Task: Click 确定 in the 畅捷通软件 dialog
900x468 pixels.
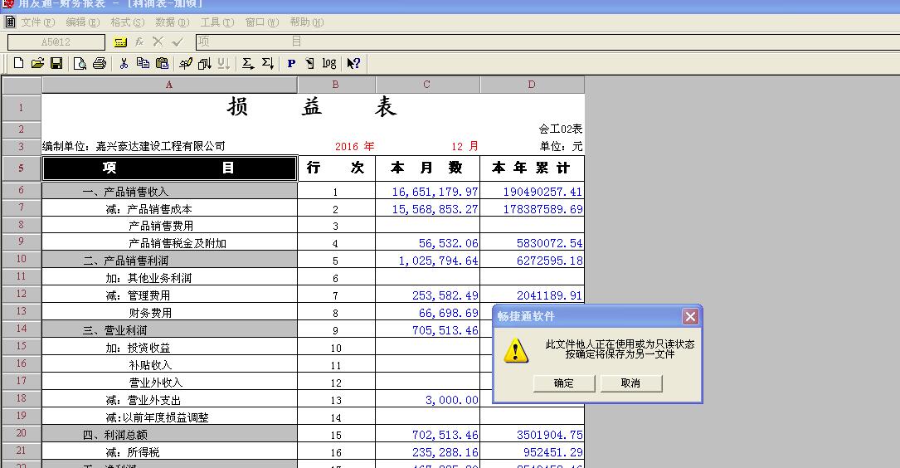Action: 564,383
